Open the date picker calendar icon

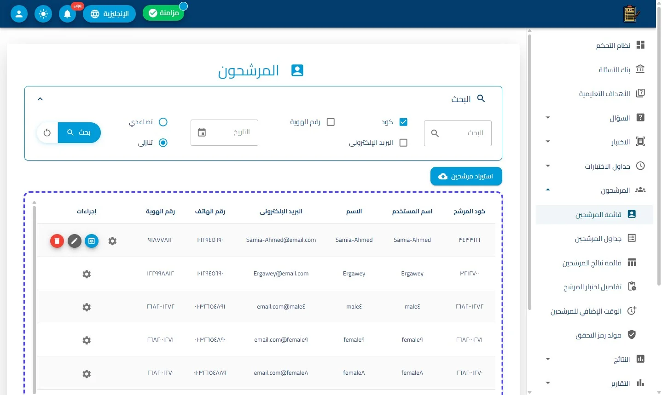(202, 132)
